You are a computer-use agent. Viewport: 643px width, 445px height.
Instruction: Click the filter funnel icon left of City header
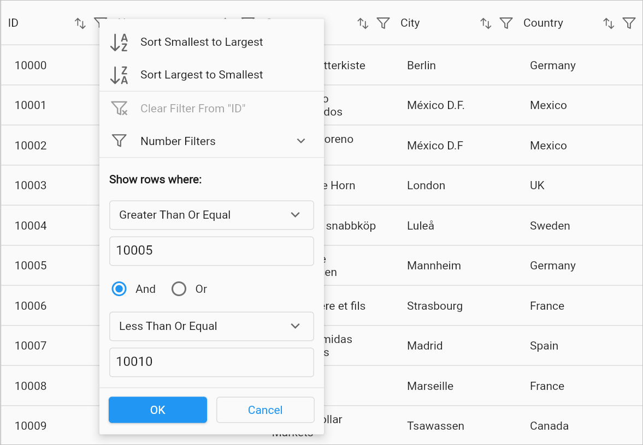[383, 23]
